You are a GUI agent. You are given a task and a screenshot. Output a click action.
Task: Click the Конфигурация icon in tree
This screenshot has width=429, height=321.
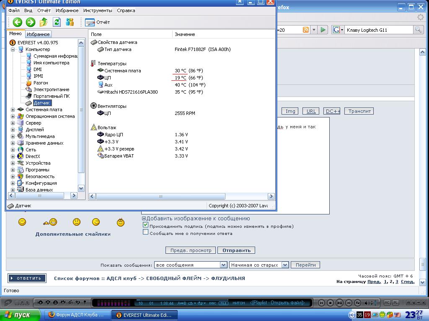click(x=21, y=183)
